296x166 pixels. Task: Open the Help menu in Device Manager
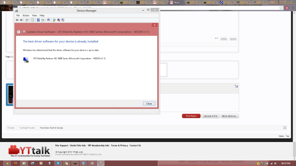[42, 15]
